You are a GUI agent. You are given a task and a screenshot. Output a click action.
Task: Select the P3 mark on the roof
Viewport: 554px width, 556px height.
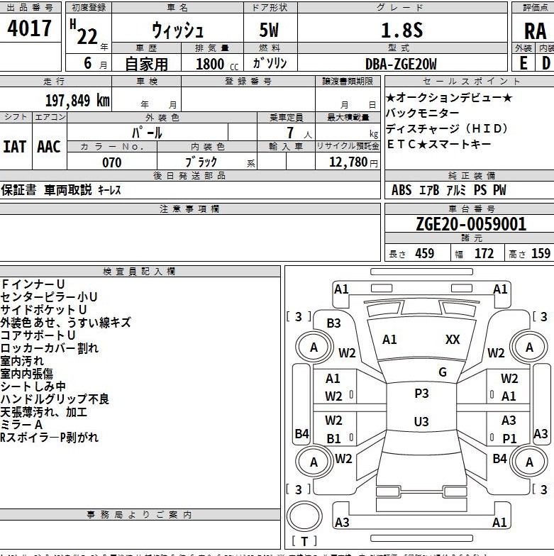421,393
